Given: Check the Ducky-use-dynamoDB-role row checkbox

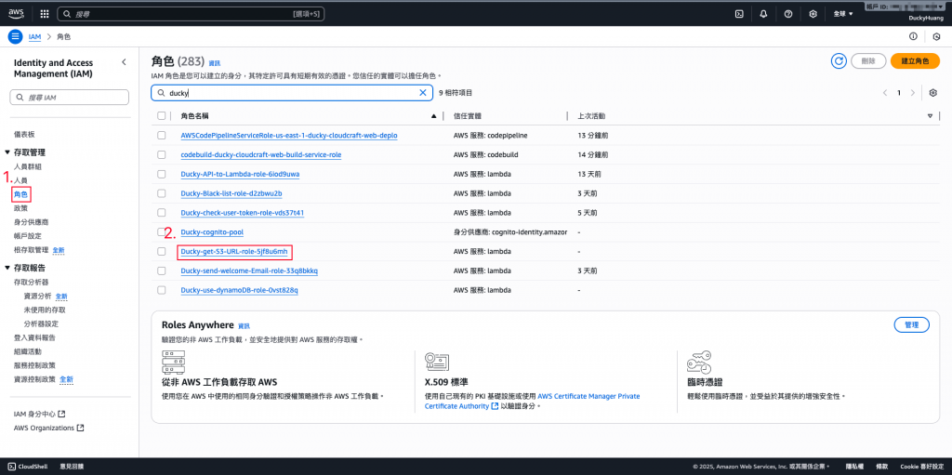Looking at the screenshot, I should tap(162, 290).
